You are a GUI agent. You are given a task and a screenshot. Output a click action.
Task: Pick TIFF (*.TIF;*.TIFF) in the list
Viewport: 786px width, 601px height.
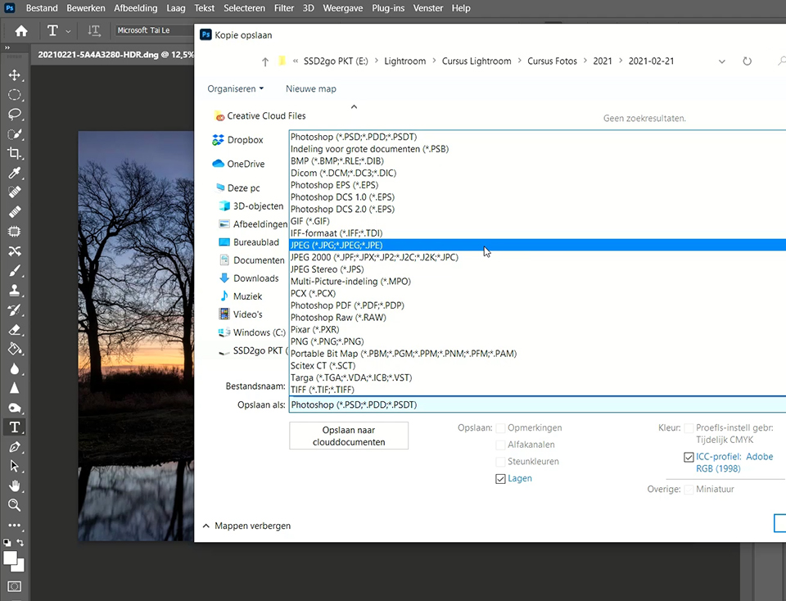point(537,390)
